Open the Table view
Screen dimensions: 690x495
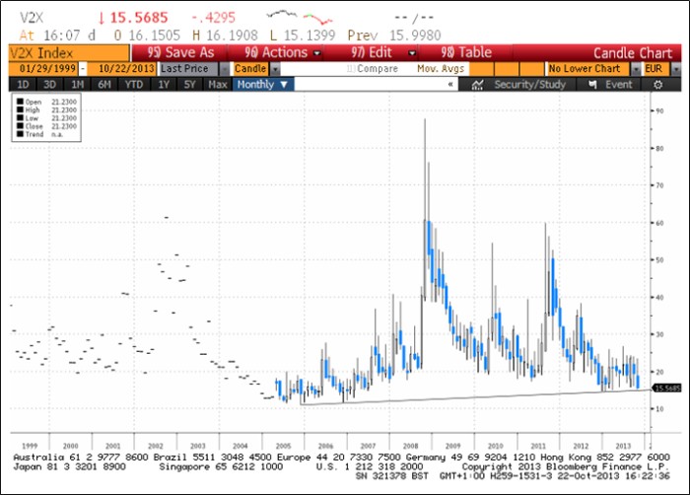click(x=467, y=53)
